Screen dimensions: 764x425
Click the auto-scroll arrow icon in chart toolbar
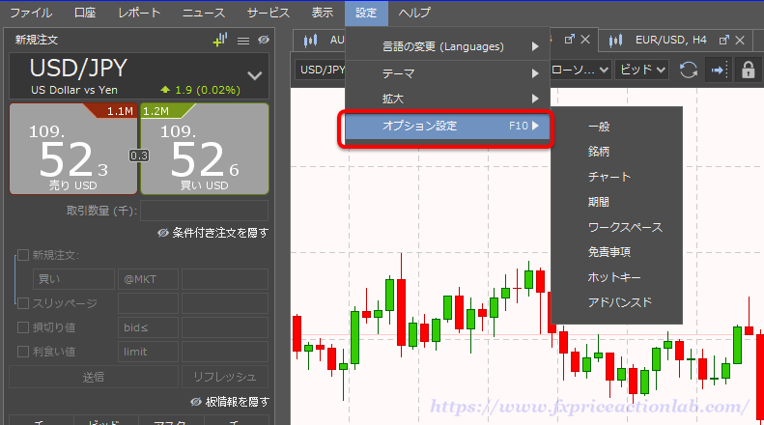(x=718, y=70)
